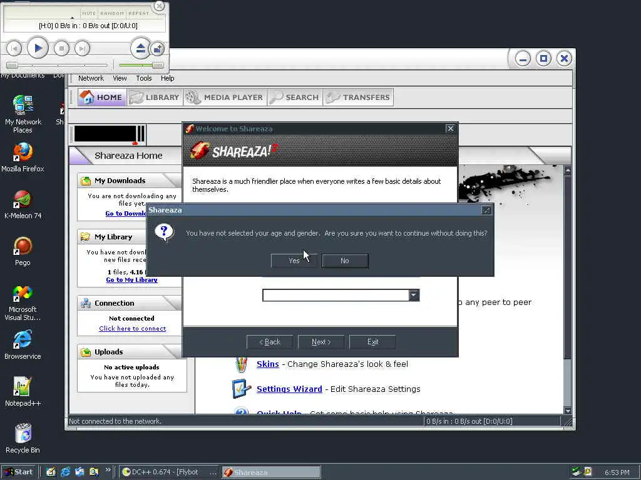Click the Settings Wizard checkbox icon
641x480 pixels.
(241, 388)
